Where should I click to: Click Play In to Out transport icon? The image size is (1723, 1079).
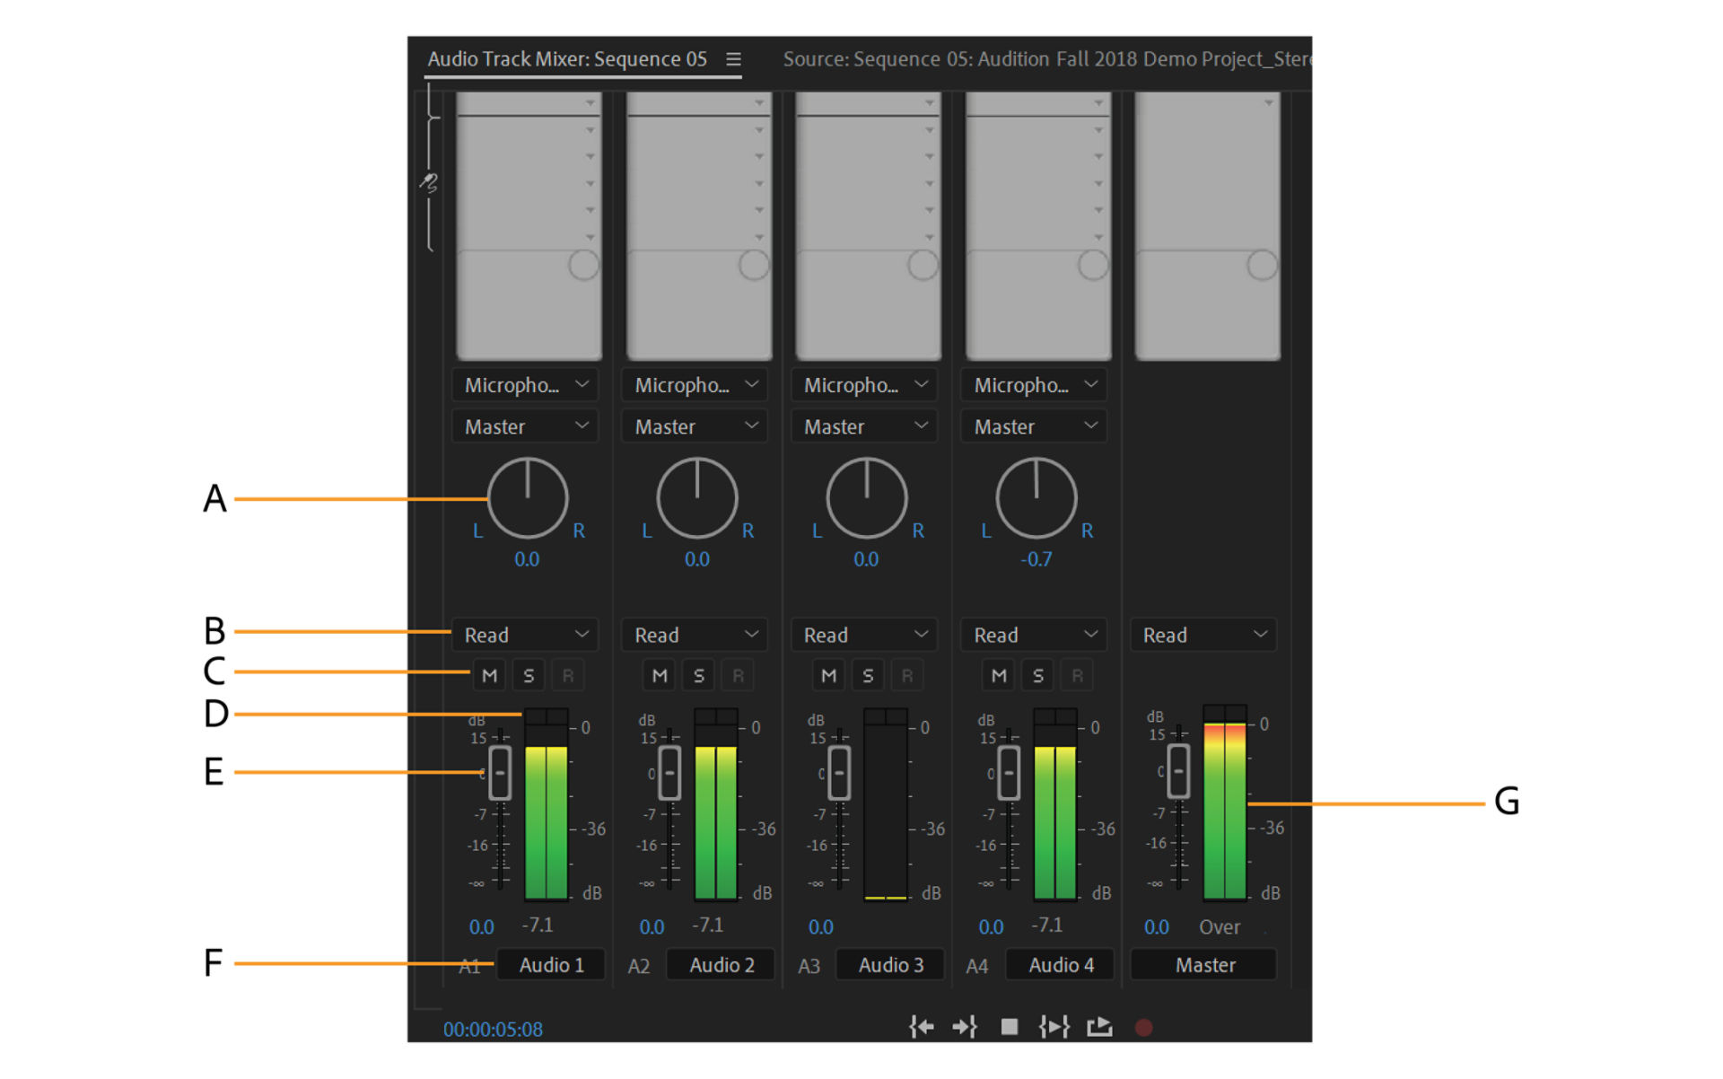click(1054, 1026)
